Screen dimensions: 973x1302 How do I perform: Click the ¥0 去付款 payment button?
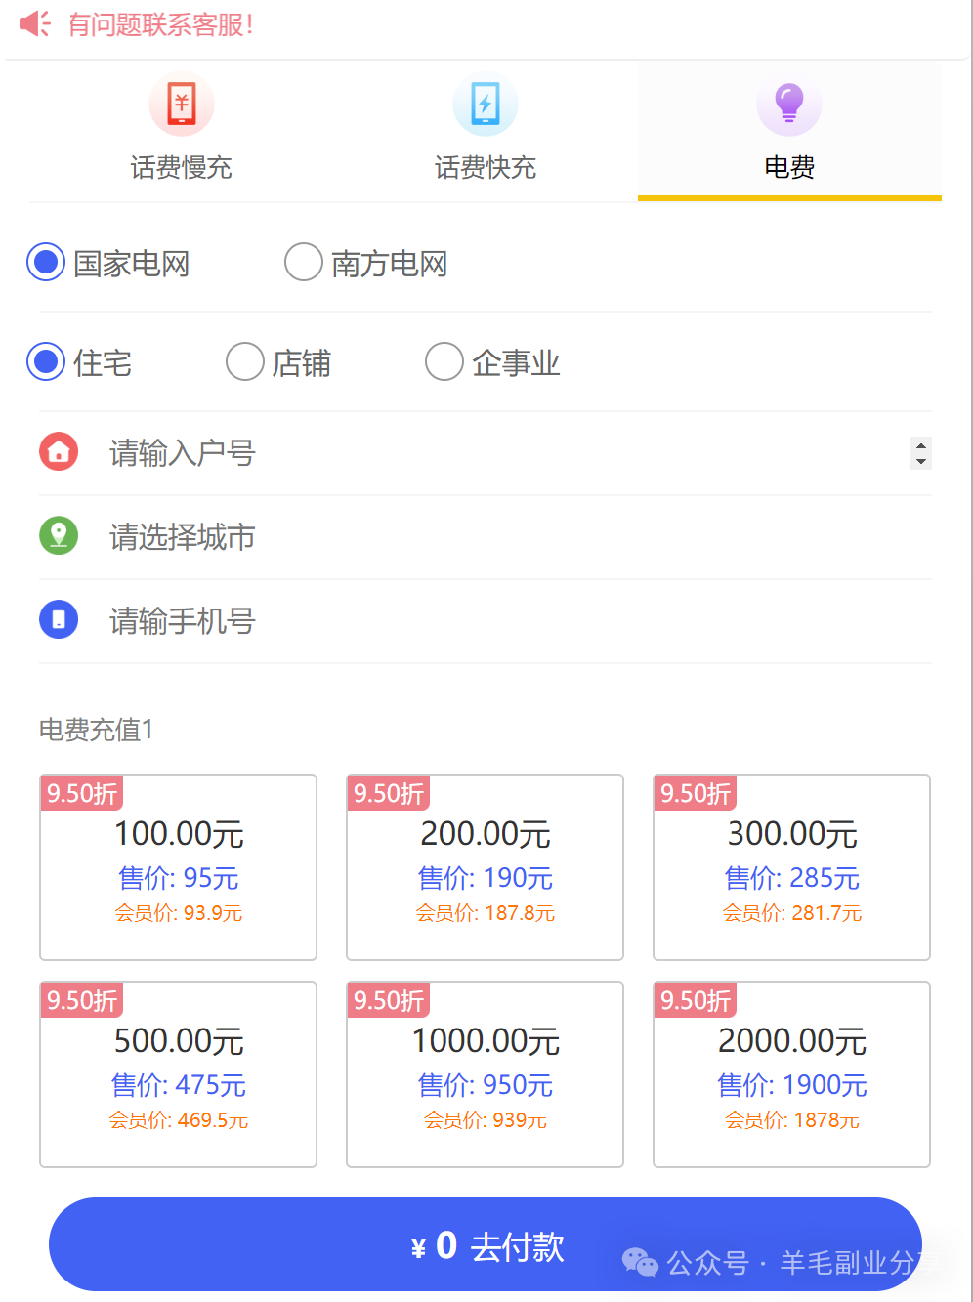pos(486,1244)
